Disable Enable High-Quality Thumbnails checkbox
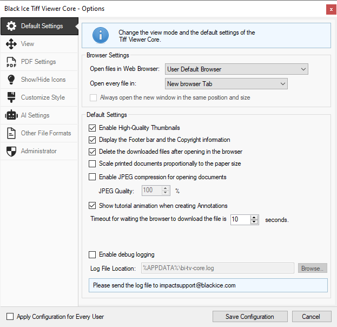 (x=92, y=128)
